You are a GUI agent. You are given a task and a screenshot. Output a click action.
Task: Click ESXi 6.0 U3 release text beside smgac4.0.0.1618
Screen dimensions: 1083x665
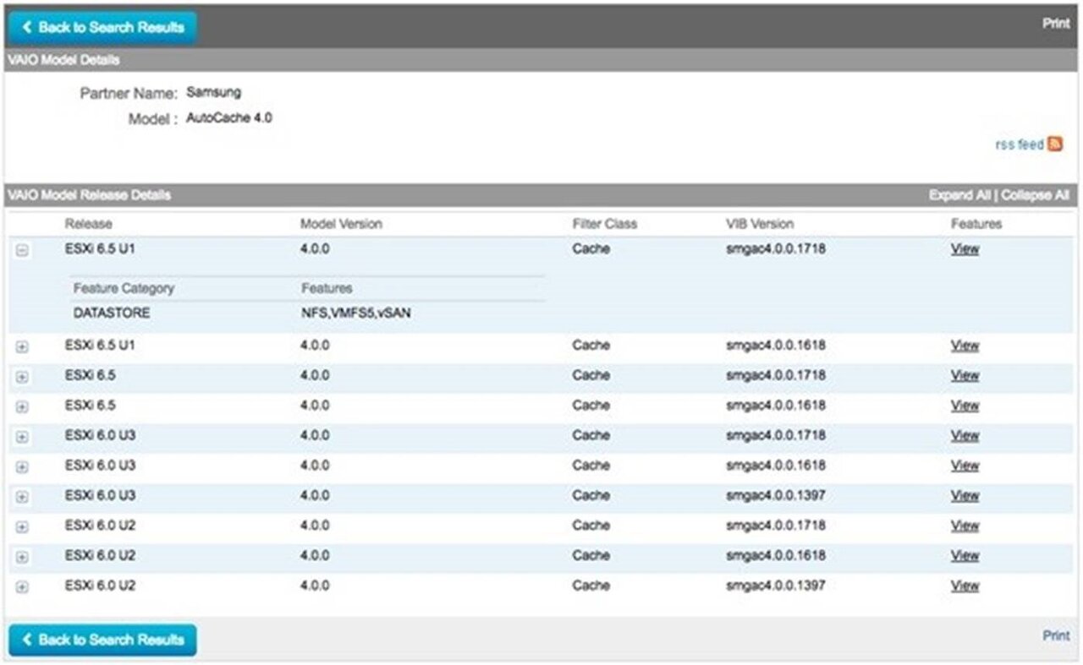click(x=100, y=466)
